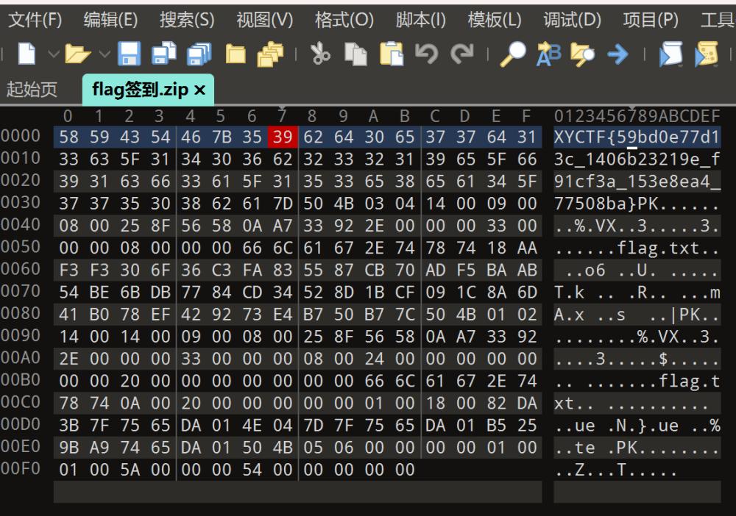Click byte 5A in row 00F0
Screen dimensions: 736x516
130,470
